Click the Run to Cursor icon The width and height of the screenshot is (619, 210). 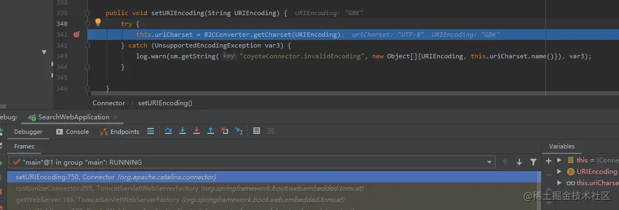point(239,131)
